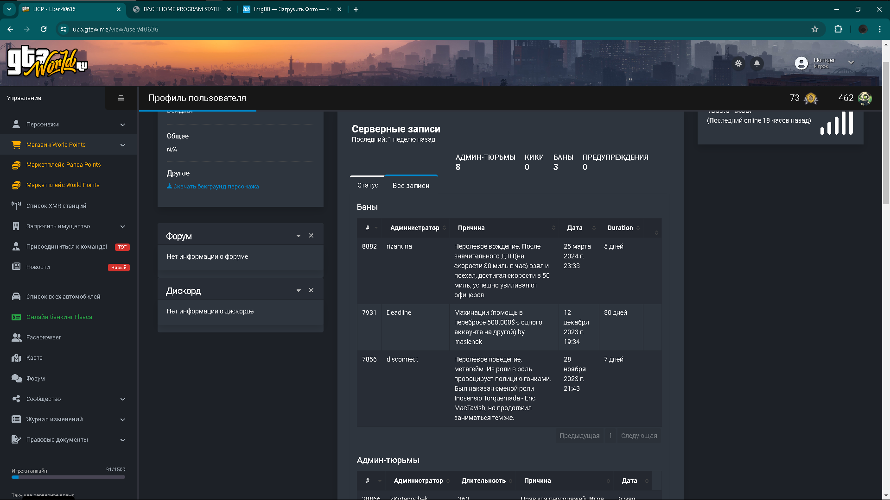Sort bans table by Причина column

[503, 228]
